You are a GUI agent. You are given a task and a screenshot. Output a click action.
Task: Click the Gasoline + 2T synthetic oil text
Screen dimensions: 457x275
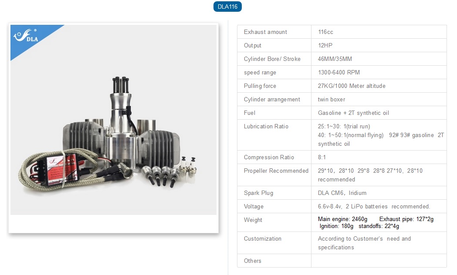coord(353,113)
